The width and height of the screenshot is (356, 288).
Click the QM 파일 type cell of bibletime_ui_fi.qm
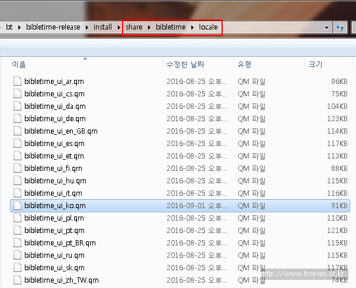pyautogui.click(x=251, y=169)
